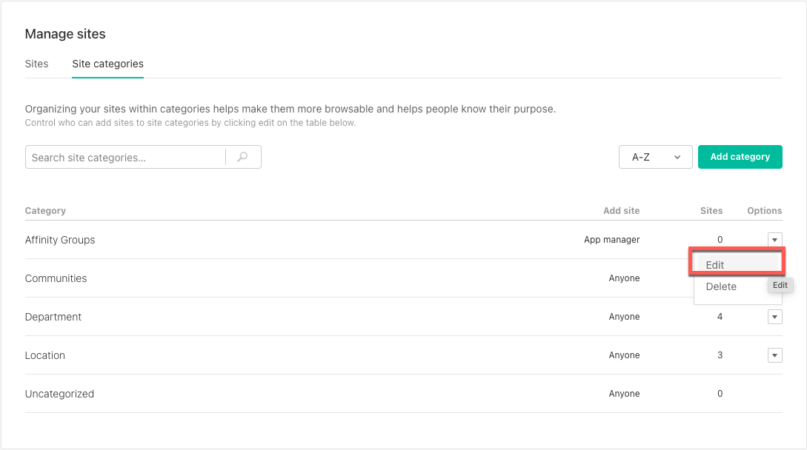
Task: Choose Delete from the open options menu
Action: coord(720,286)
